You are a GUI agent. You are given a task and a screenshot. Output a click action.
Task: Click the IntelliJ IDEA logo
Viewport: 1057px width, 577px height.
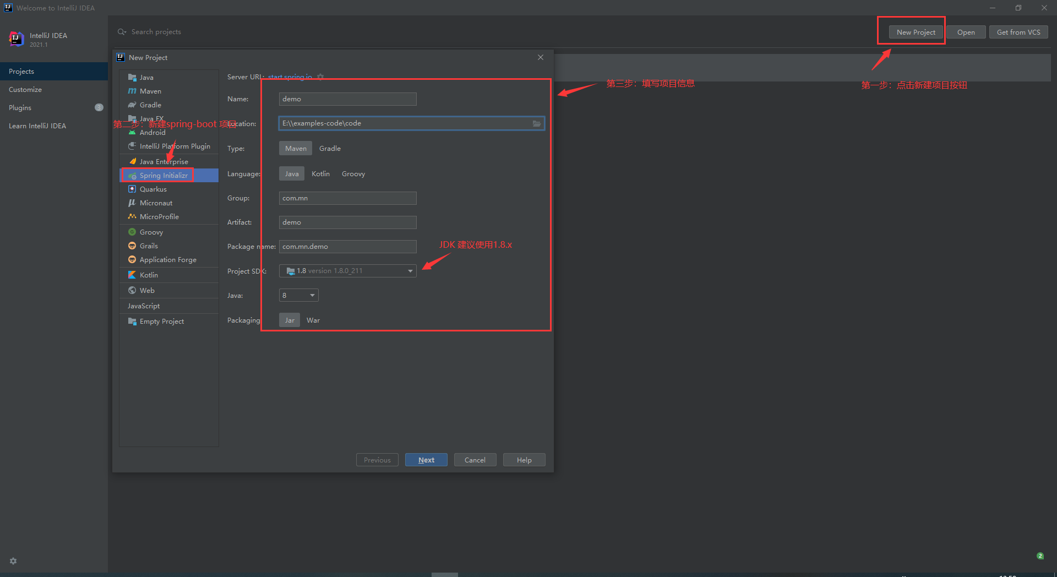click(x=16, y=39)
